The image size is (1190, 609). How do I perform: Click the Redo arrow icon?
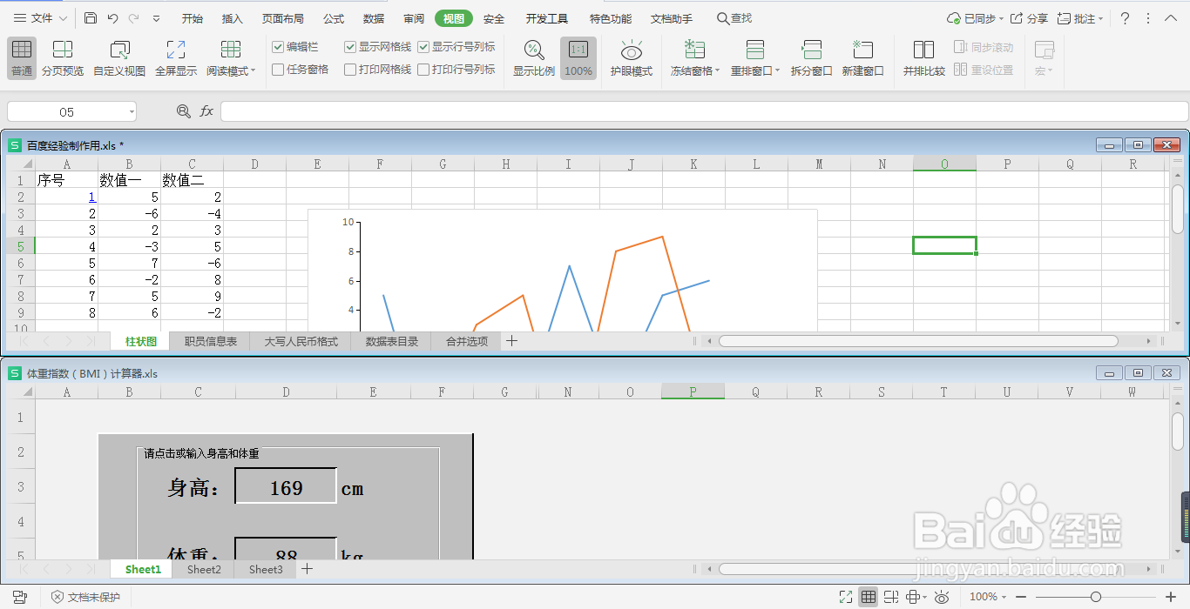tap(133, 18)
